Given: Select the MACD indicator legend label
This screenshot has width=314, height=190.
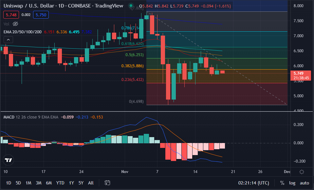Looking at the screenshot, I should (9, 117).
